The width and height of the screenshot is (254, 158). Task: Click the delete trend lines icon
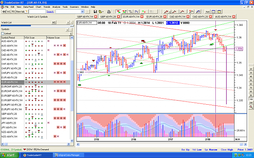[x=191, y=12]
